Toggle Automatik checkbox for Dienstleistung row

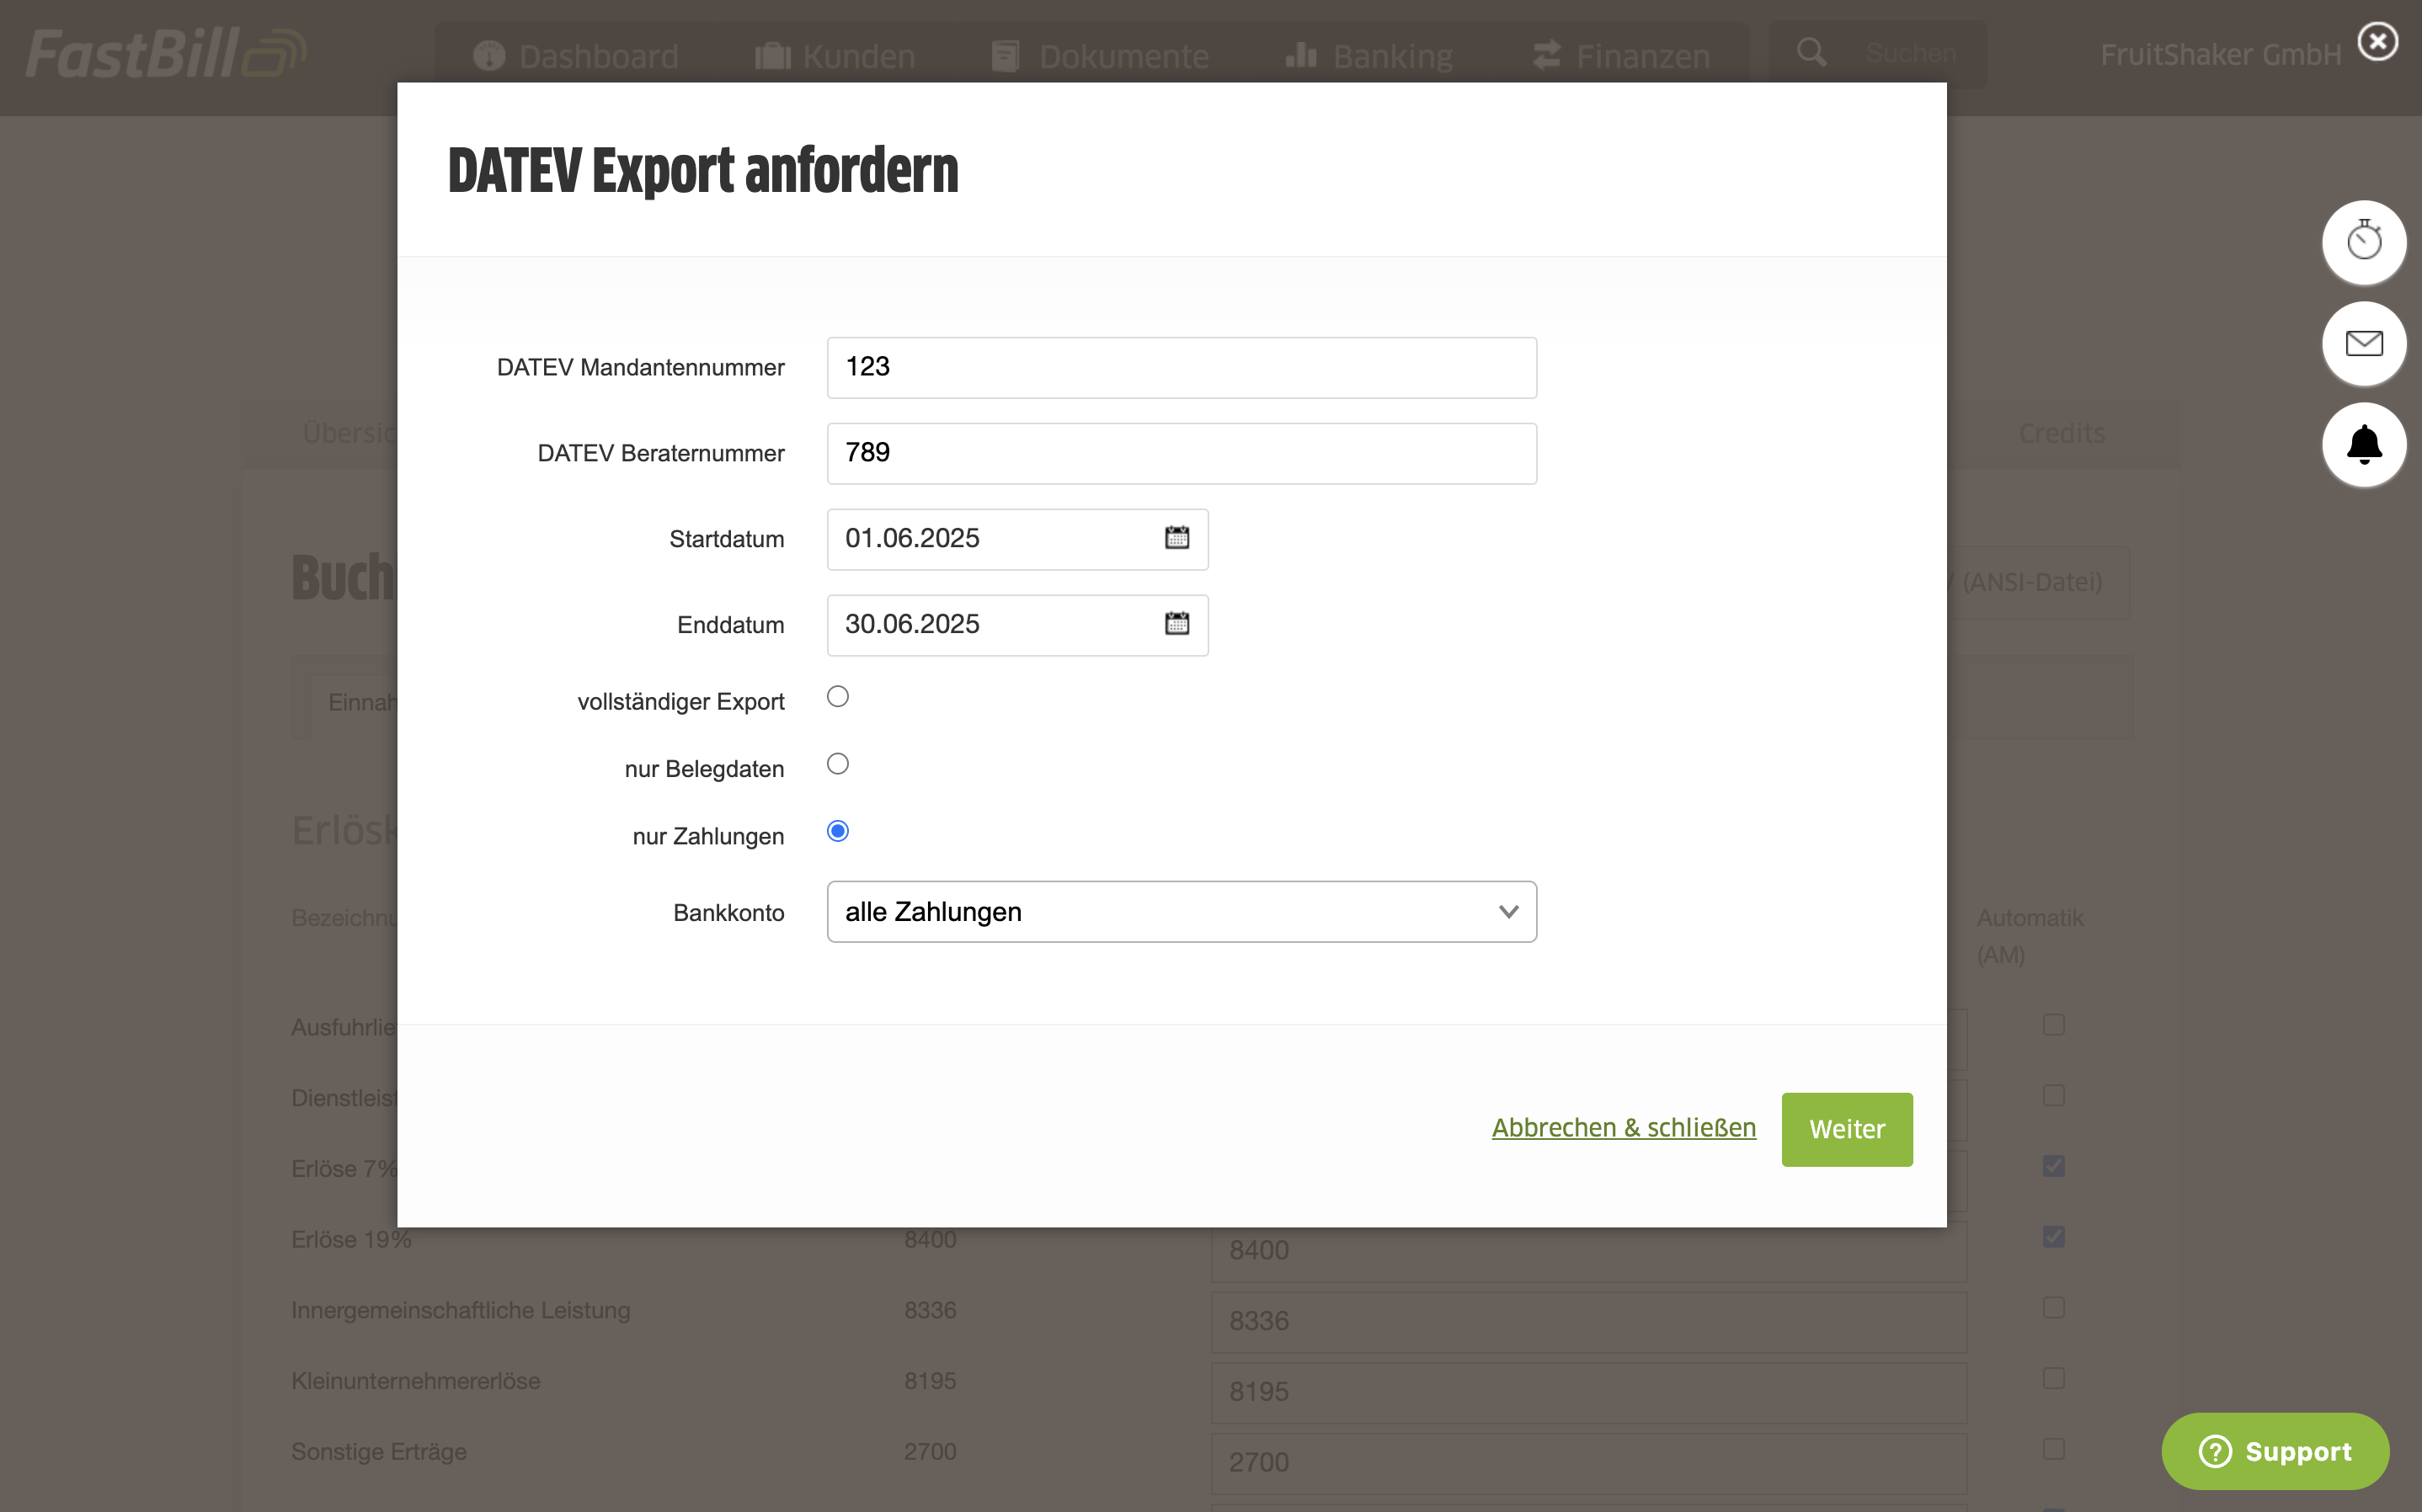(x=2053, y=1095)
